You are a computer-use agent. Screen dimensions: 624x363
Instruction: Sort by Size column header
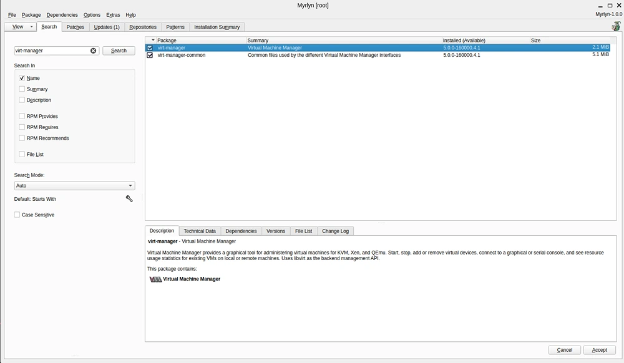tap(570, 40)
